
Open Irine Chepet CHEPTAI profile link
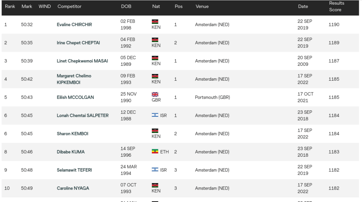[x=78, y=43]
